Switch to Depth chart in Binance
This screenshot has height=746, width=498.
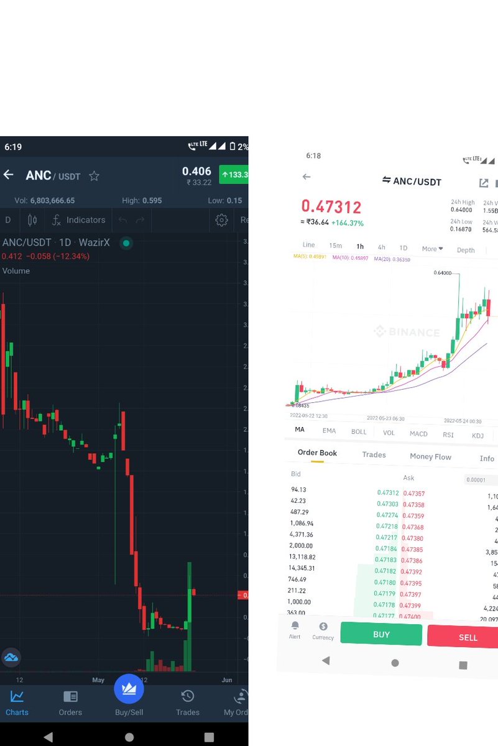pos(466,251)
